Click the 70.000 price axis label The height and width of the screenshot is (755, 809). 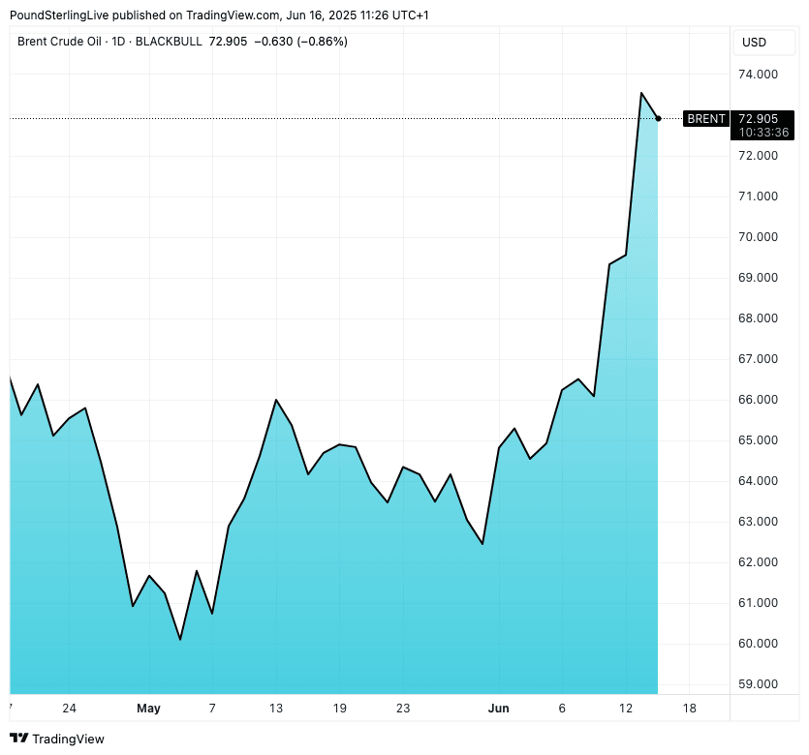(758, 237)
